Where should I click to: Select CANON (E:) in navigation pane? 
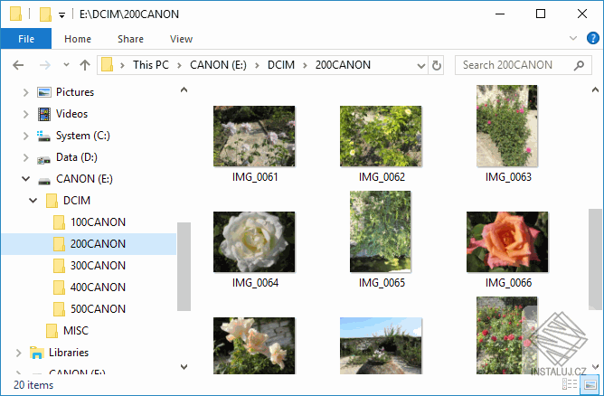click(x=84, y=179)
